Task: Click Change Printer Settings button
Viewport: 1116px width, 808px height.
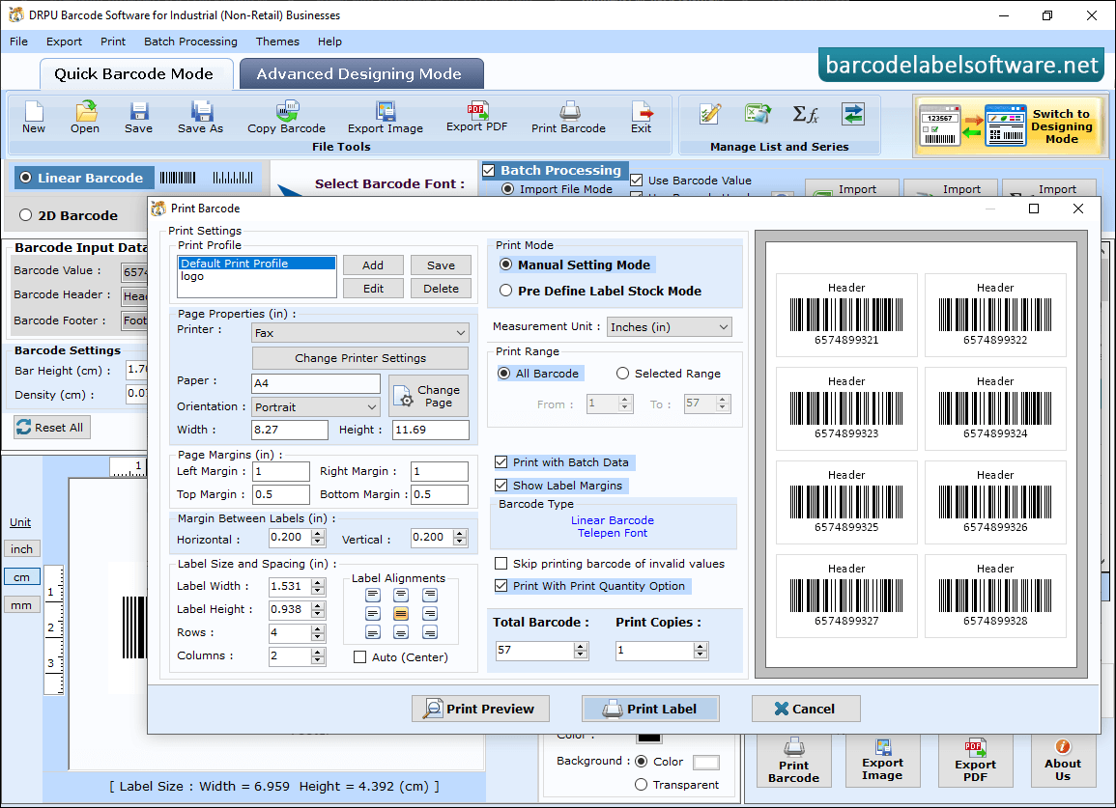Action: (x=360, y=358)
